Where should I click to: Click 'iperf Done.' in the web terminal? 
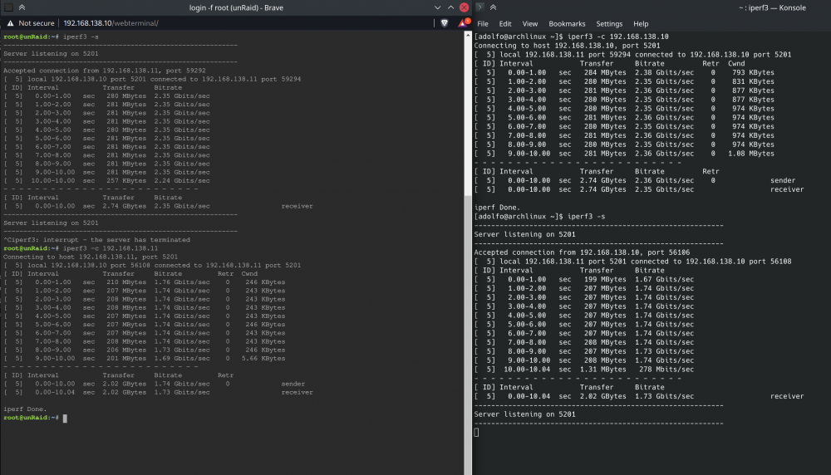coord(25,409)
